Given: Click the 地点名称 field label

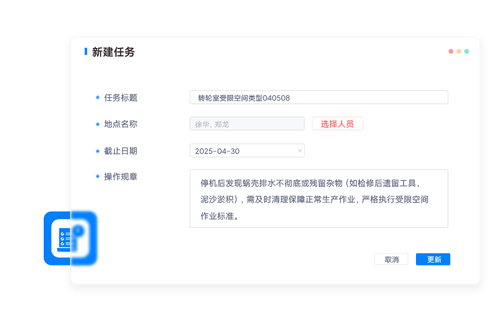Looking at the screenshot, I should tap(120, 124).
